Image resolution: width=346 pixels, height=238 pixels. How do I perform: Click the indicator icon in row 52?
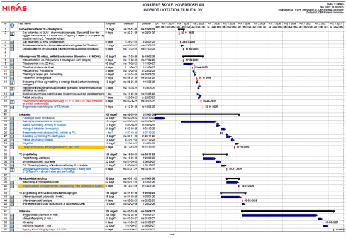12,230
